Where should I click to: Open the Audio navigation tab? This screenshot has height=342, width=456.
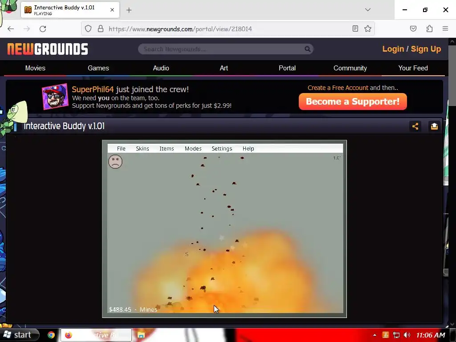pos(161,68)
